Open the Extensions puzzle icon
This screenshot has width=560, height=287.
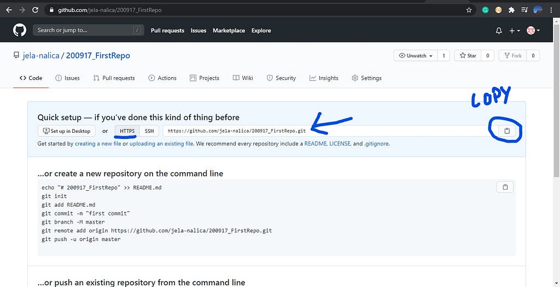pos(511,10)
